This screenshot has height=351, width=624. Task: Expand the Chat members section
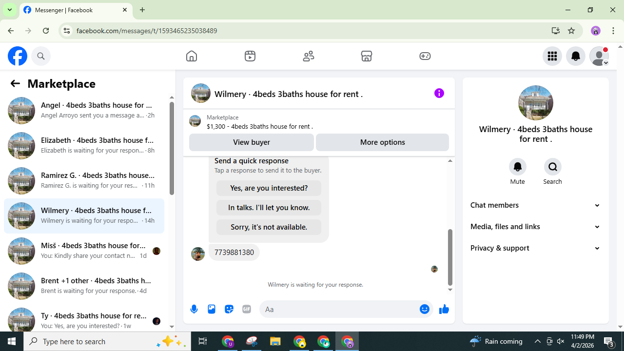[535, 205]
